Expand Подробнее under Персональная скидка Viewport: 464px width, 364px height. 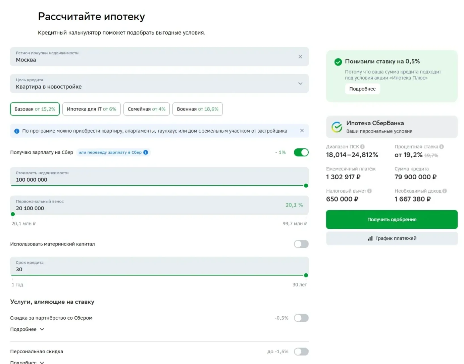click(x=27, y=362)
